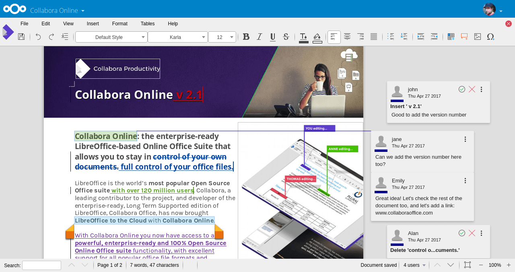Align text right
The height and width of the screenshot is (272, 515).
[360, 37]
